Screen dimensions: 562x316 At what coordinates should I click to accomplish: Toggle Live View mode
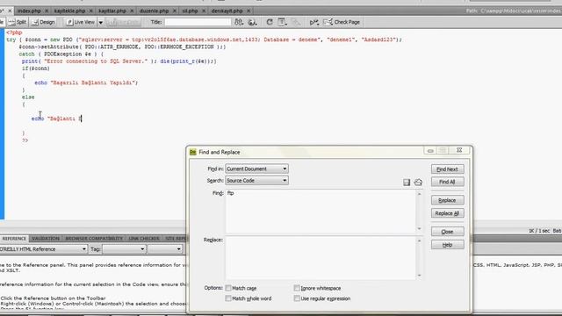pos(81,22)
